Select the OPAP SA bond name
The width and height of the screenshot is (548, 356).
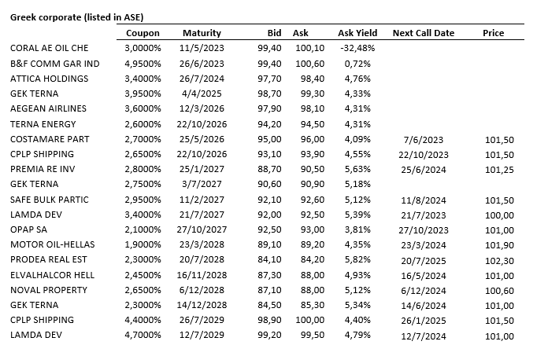tap(30, 229)
